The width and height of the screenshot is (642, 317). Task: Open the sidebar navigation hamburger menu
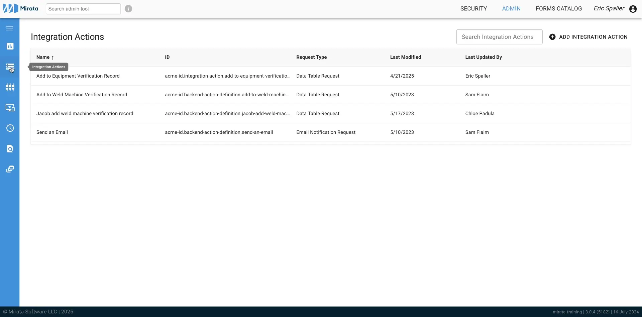[10, 28]
